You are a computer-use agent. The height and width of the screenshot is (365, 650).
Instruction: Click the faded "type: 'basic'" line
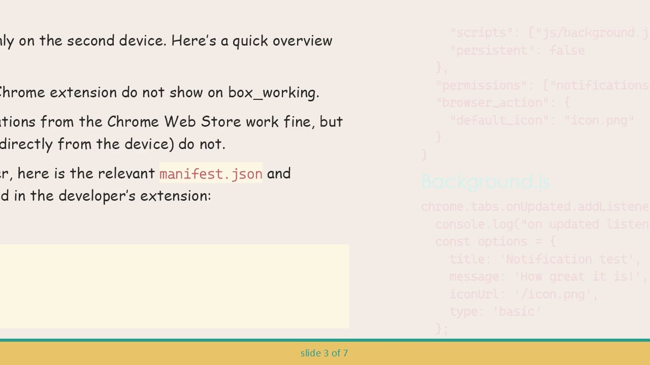tap(496, 312)
